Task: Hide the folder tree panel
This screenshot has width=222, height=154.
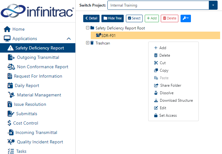Action: point(112,18)
